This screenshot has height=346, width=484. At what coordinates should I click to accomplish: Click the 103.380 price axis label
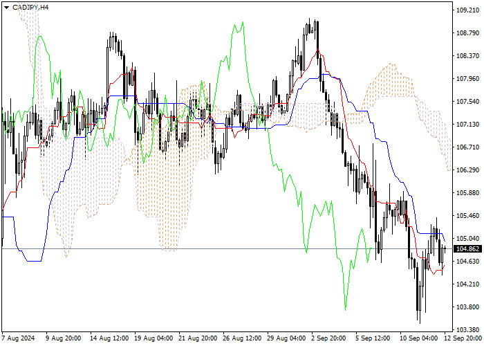tap(467, 329)
